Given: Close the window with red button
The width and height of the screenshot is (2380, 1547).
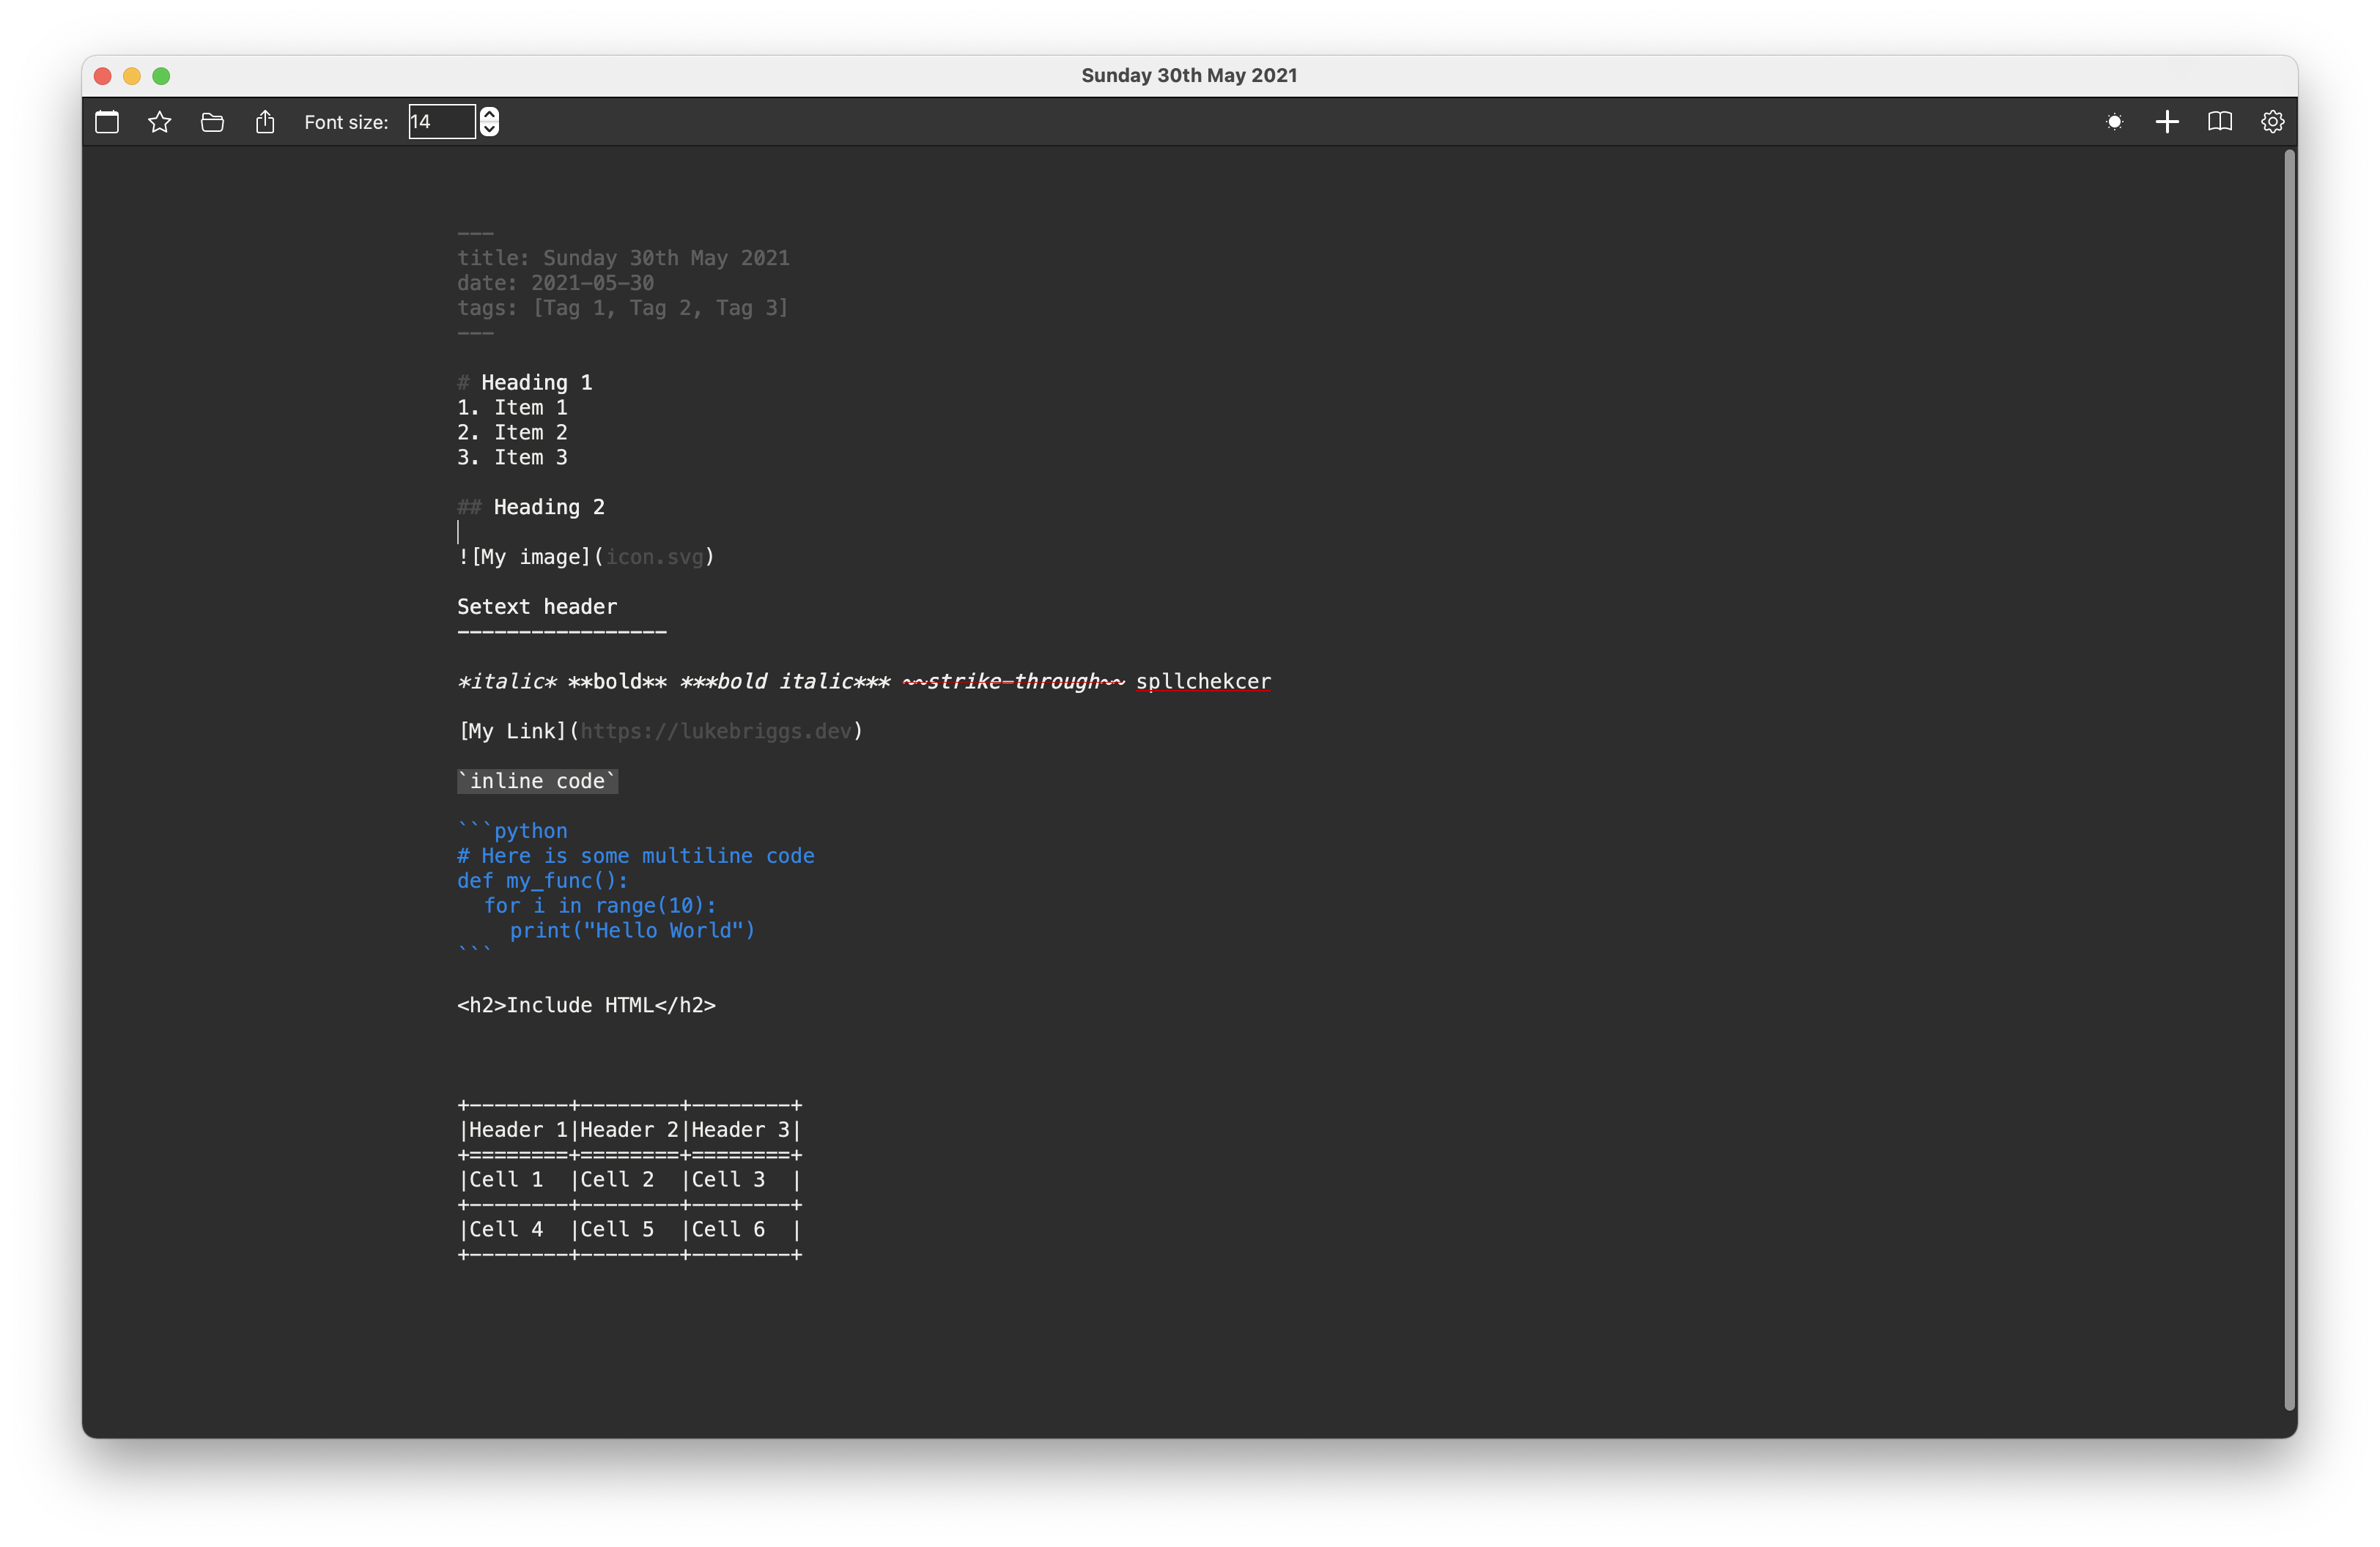Looking at the screenshot, I should click(x=102, y=76).
